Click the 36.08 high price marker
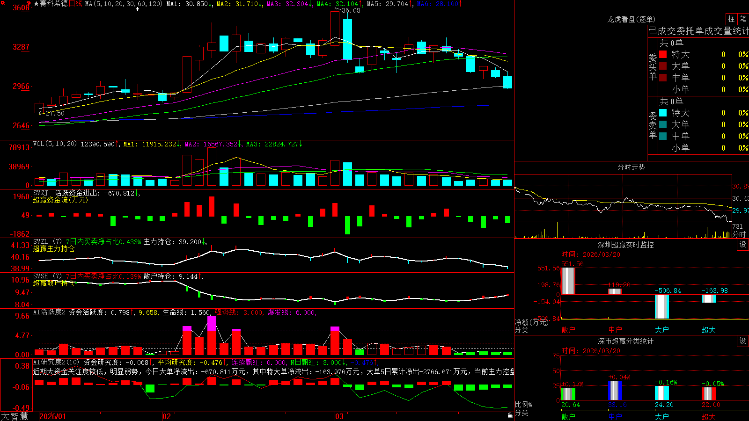Image resolution: width=749 pixels, height=421 pixels. 351,10
